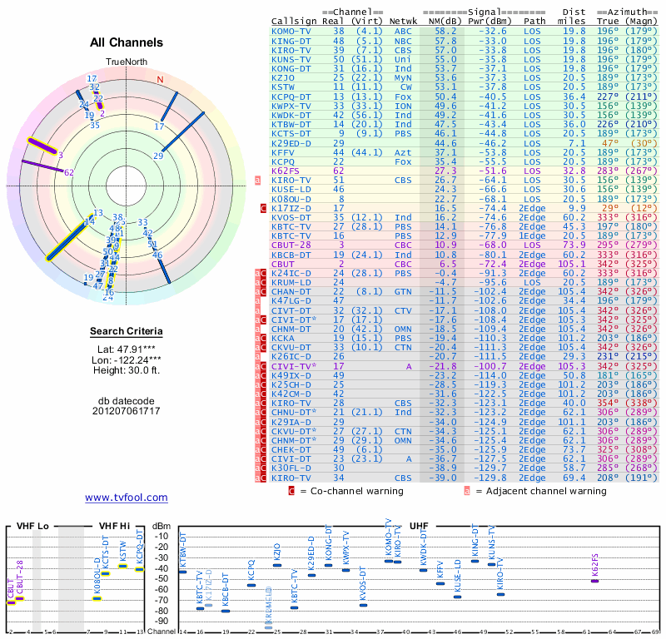Click the CBUT-28 bar in the VHF Lo chart
Viewport: 666px width, 639px height.
20,599
